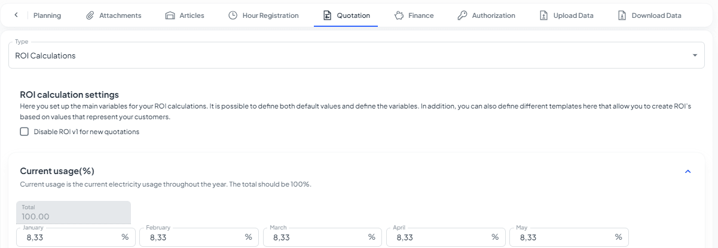
Task: Switch to the Planning tab
Action: [x=47, y=15]
